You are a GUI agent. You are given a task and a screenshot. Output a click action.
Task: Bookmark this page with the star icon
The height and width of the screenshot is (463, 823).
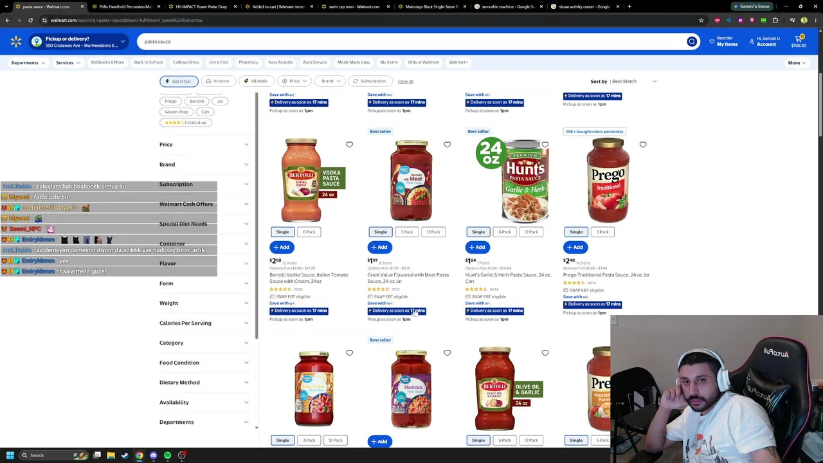(701, 20)
